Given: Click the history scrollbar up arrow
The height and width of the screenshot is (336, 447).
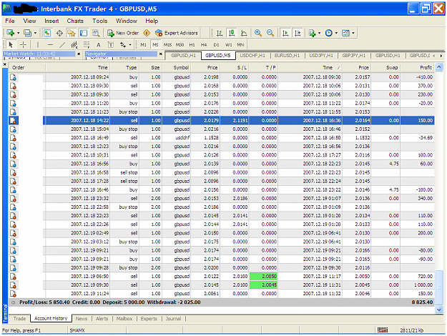Looking at the screenshot, I should tap(439, 67).
